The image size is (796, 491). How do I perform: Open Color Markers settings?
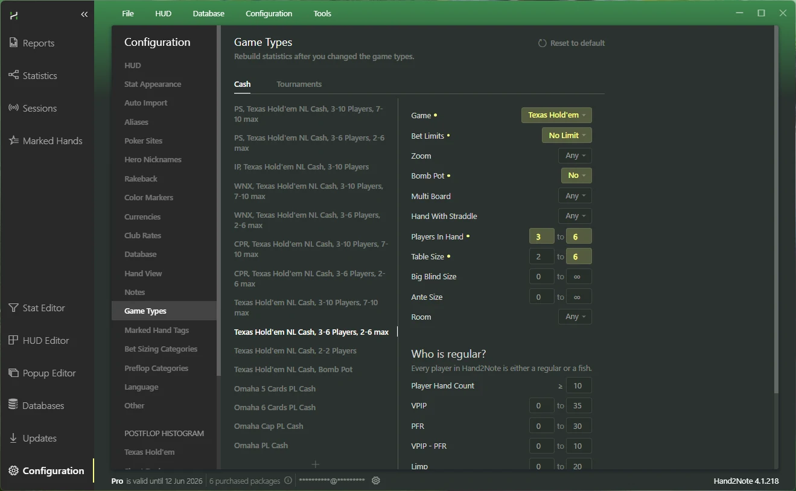point(148,198)
